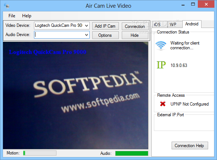Click the 'Video Device:' label
This screenshot has height=160, width=217.
click(x=18, y=25)
